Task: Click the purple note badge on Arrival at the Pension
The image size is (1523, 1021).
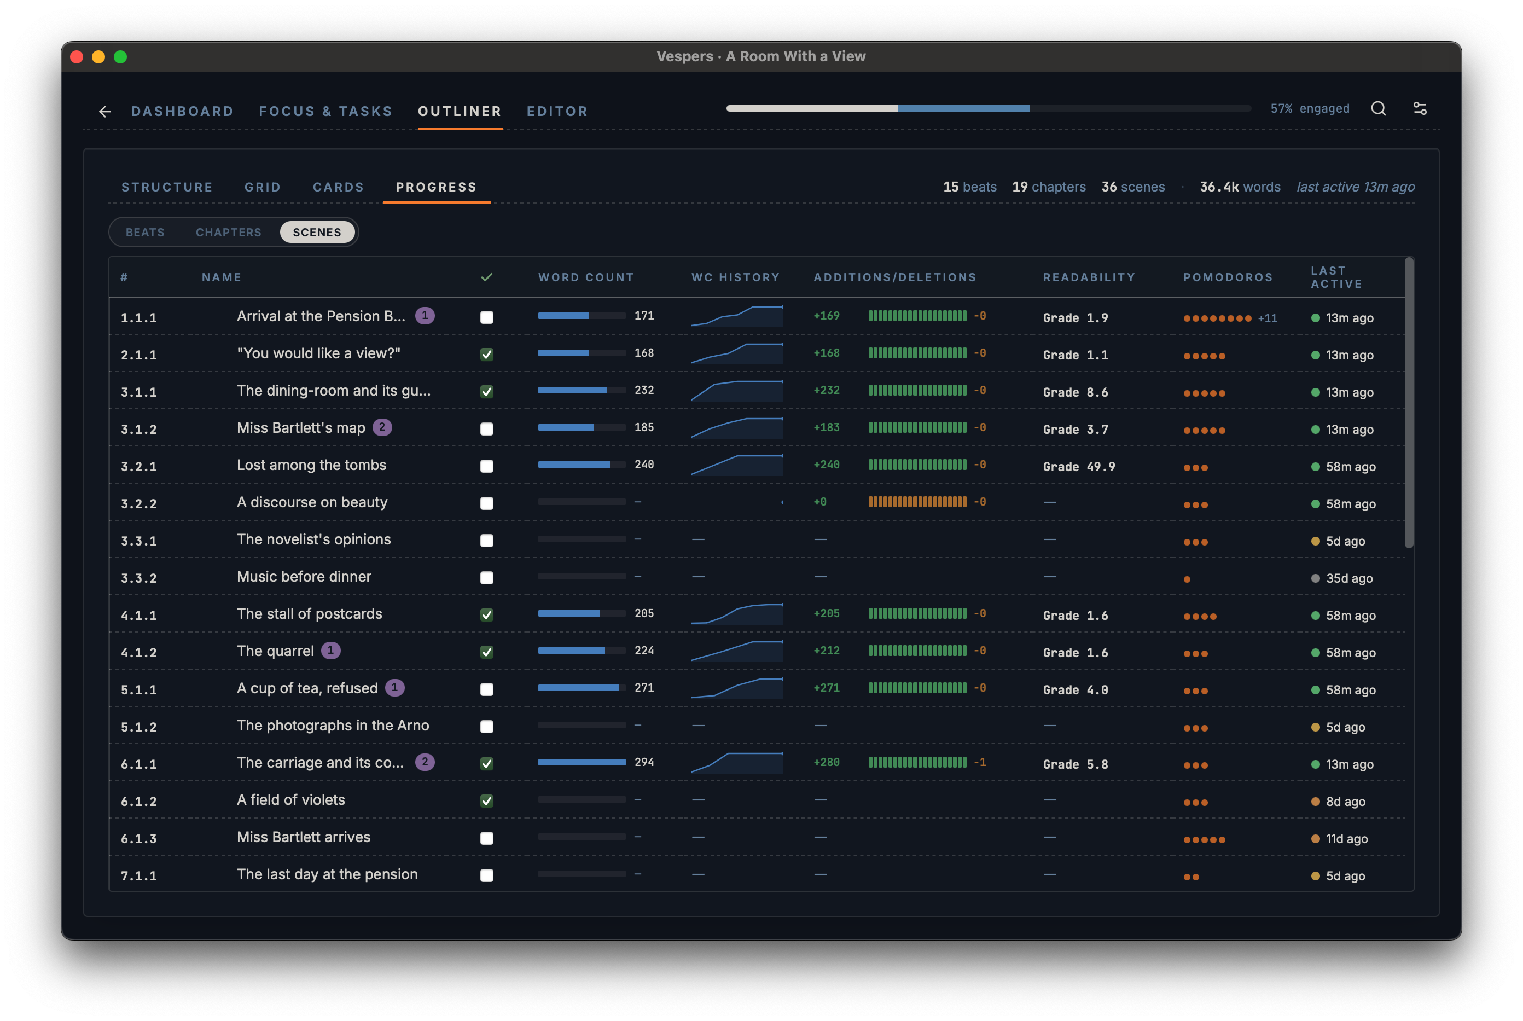Action: point(425,316)
